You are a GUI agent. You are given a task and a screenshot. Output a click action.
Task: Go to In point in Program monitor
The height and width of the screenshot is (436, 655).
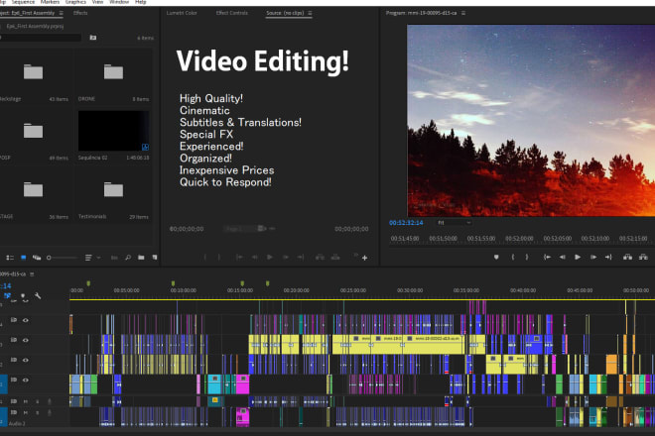coord(547,257)
